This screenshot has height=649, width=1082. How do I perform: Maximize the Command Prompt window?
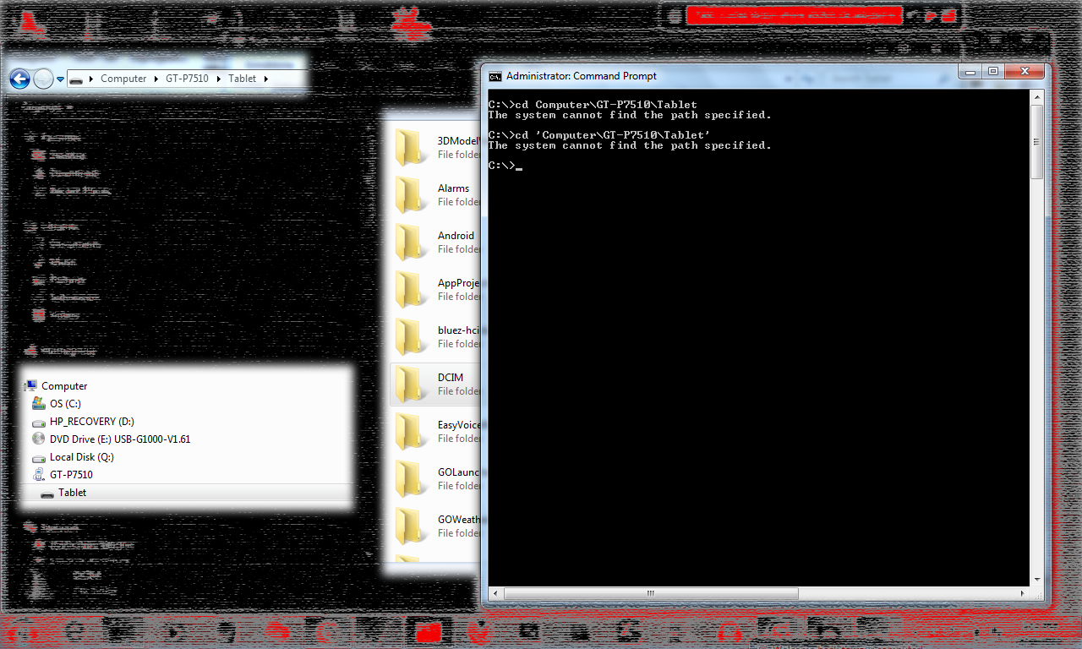point(993,73)
